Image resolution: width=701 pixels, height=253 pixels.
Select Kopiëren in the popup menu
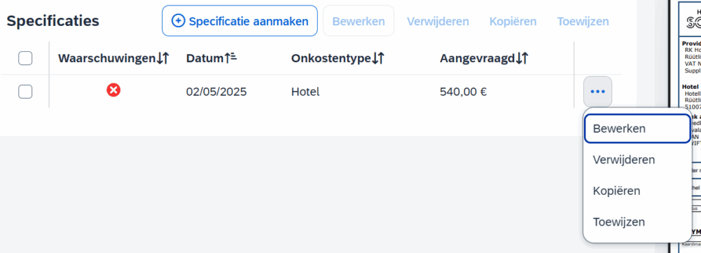coord(637,191)
